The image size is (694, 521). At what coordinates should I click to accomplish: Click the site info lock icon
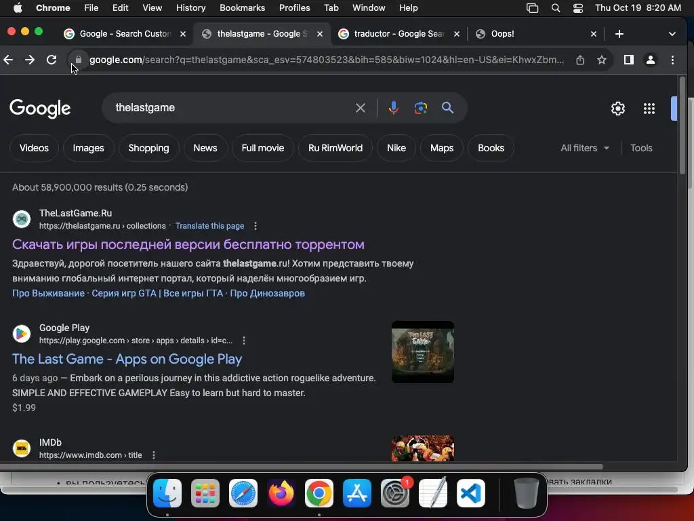(x=79, y=60)
